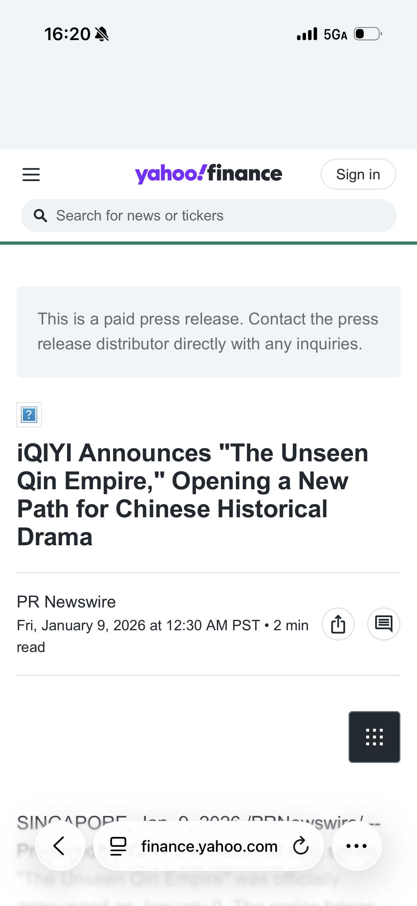The width and height of the screenshot is (417, 906).
Task: Open the page tools icon in address bar
Action: pos(118,846)
